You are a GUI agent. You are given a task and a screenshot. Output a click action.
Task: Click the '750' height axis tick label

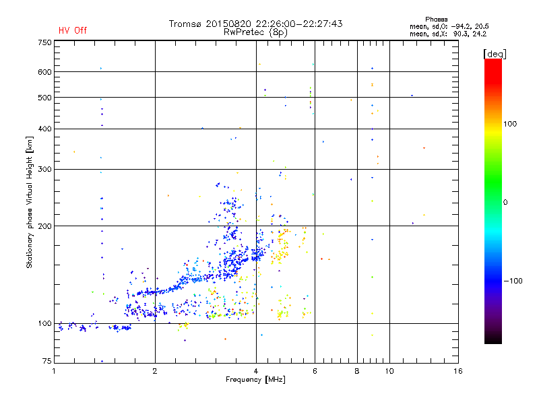click(44, 42)
